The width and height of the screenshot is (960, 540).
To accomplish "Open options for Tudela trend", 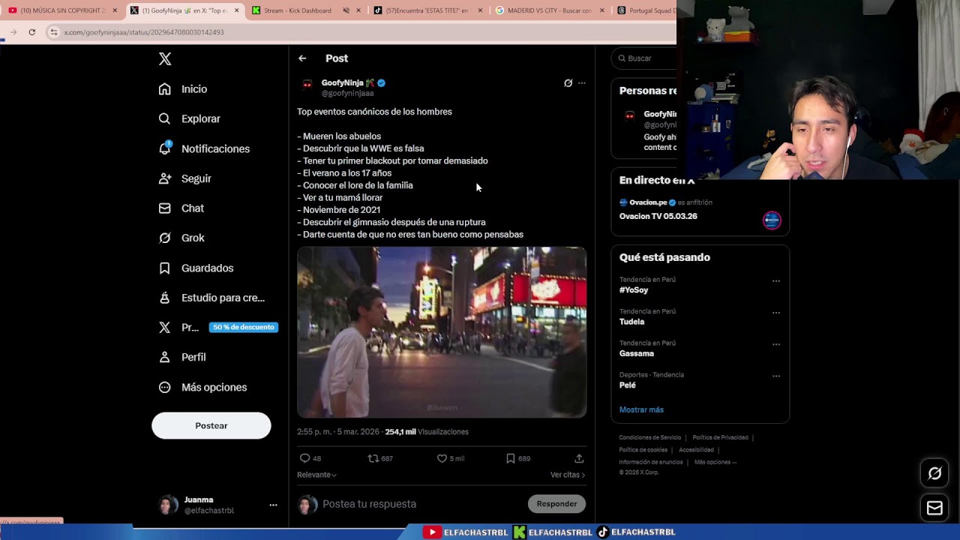I will [776, 313].
